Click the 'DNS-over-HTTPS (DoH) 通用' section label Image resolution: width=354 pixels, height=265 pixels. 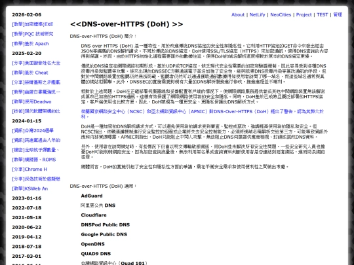[x=103, y=186]
